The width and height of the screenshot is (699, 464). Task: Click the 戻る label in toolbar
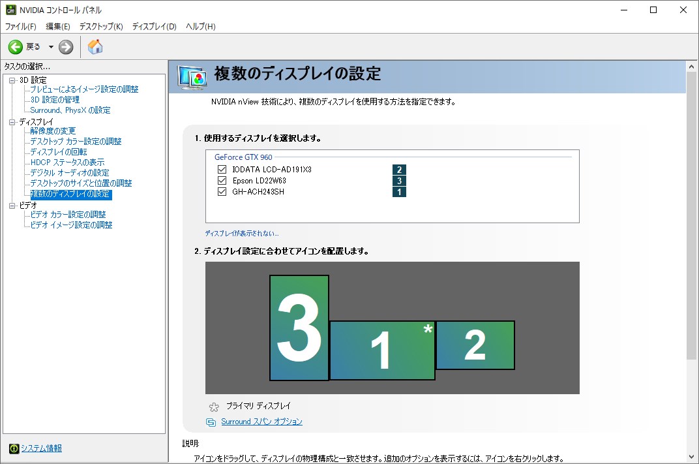pos(33,47)
